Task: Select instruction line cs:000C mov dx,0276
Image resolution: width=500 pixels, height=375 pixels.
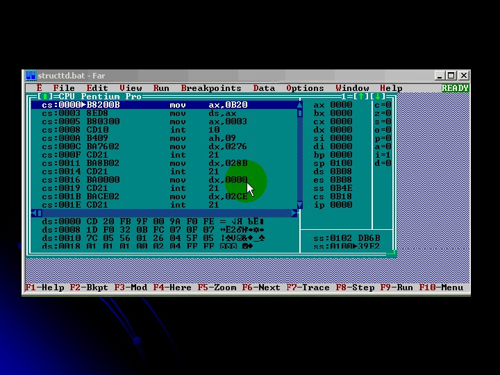Action: [x=164, y=147]
